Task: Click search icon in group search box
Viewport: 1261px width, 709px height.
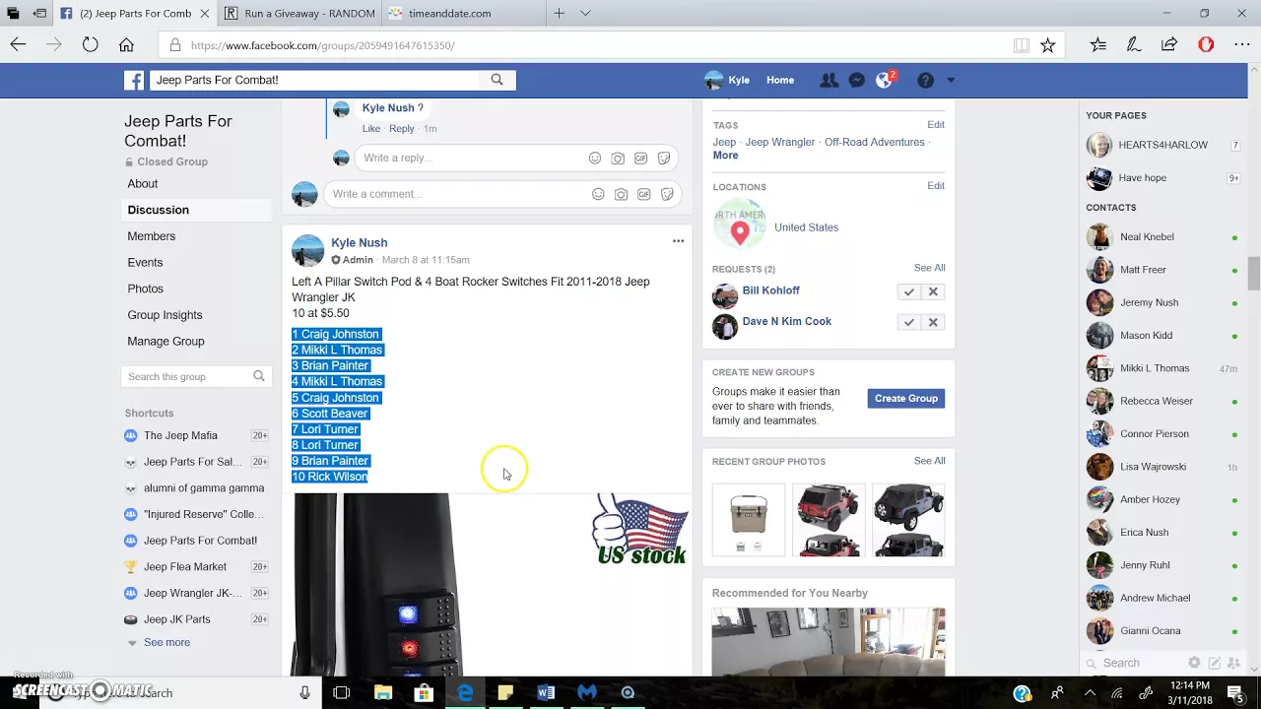Action: (259, 376)
